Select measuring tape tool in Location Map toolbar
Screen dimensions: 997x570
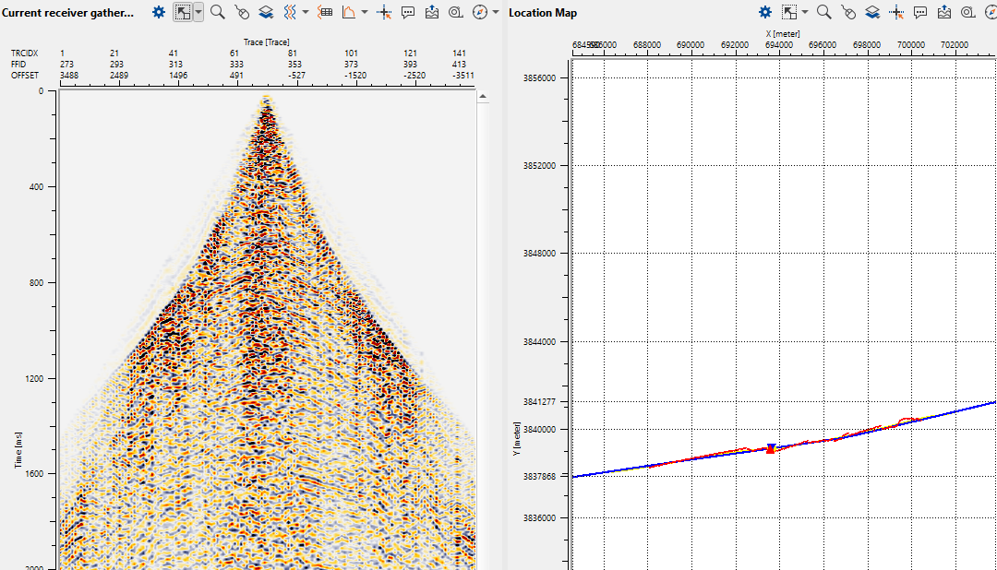(968, 12)
